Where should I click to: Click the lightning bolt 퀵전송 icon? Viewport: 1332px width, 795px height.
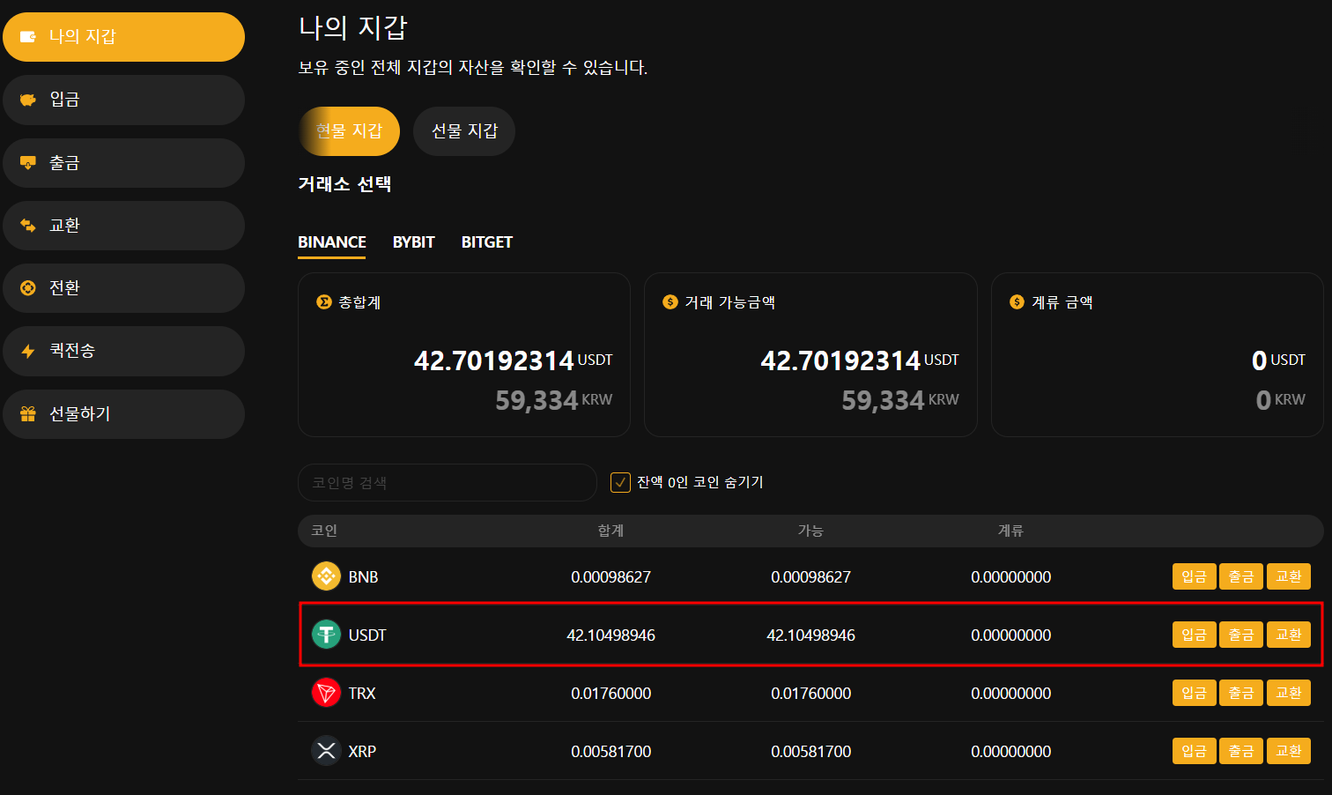pyautogui.click(x=28, y=351)
